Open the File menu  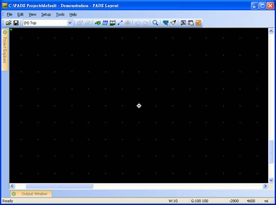point(10,15)
